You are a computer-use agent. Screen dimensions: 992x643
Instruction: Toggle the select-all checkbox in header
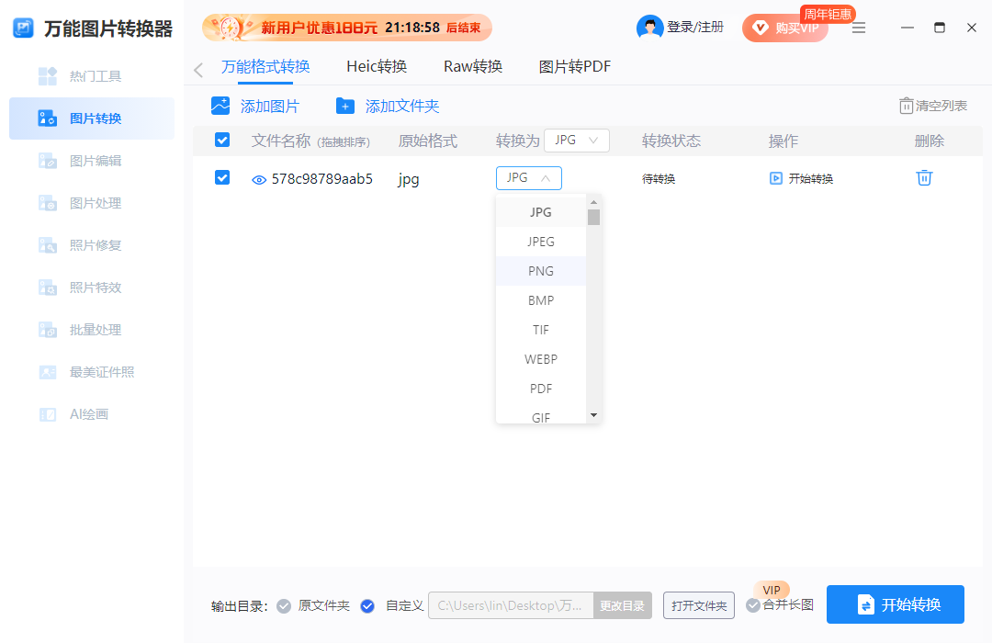[x=222, y=140]
